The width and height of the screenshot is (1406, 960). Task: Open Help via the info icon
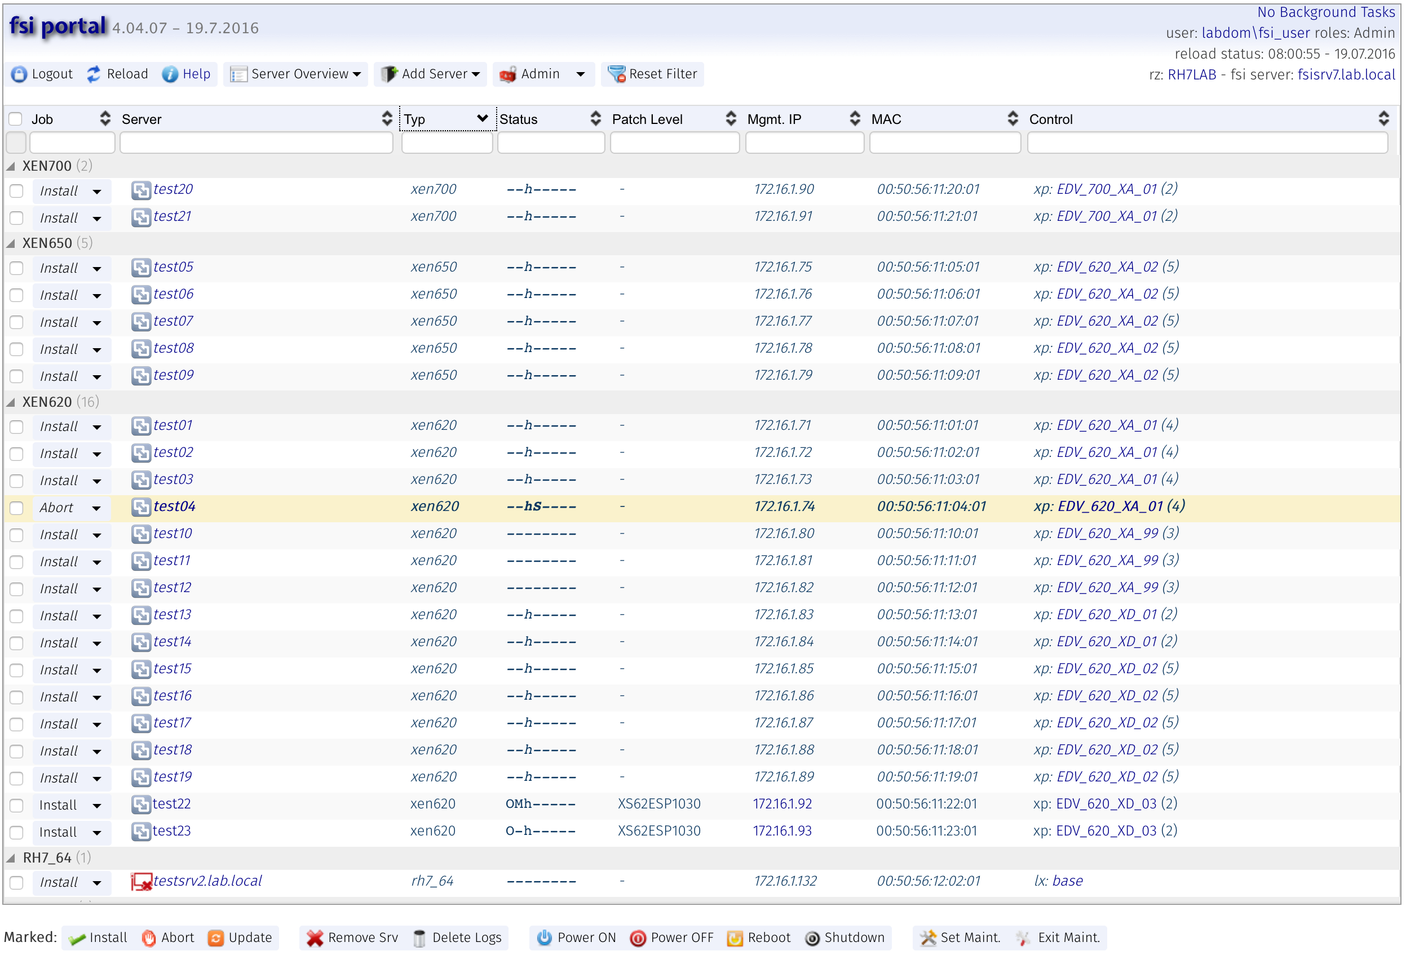pyautogui.click(x=170, y=74)
